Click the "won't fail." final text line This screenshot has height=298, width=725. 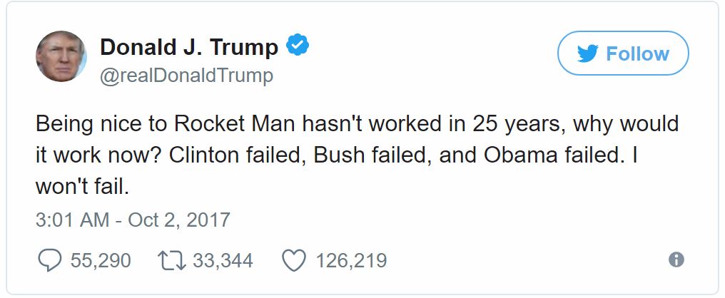(x=84, y=187)
